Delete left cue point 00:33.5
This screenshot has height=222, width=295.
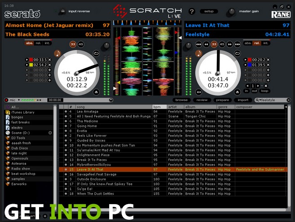49,60
